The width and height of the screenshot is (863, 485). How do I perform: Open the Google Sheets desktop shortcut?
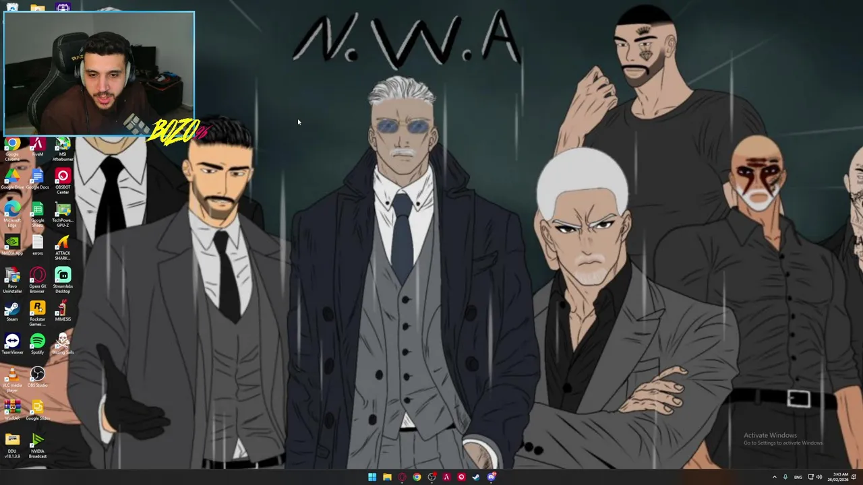38,214
